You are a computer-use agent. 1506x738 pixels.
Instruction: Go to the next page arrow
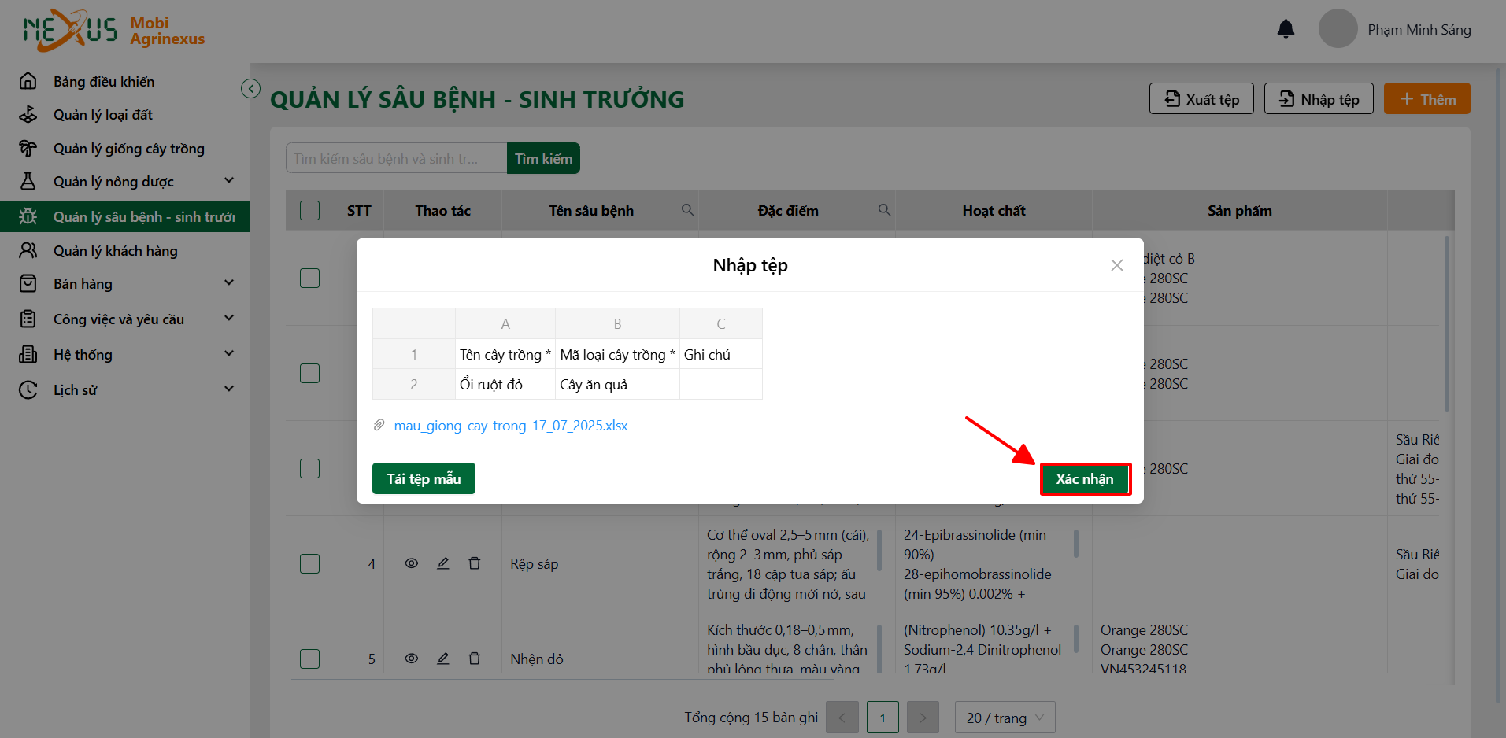923,718
